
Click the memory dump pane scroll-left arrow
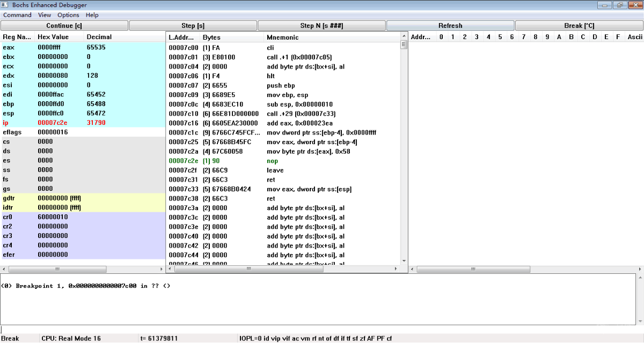[x=413, y=269]
